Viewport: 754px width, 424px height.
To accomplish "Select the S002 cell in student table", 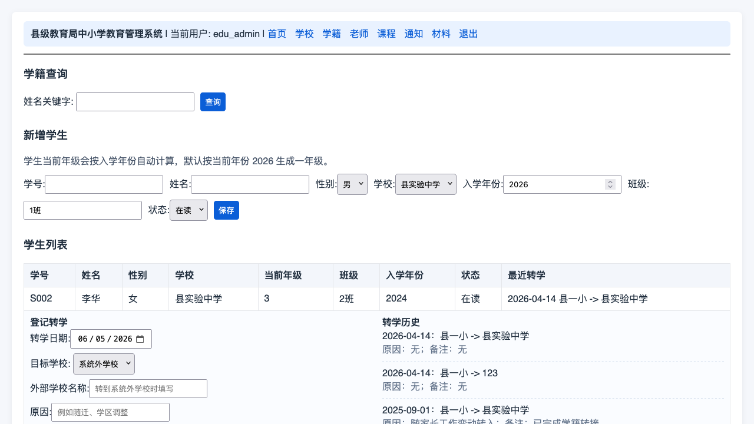I will [49, 299].
